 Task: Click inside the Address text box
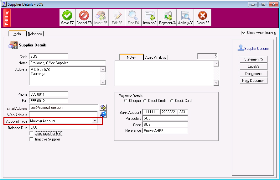(65, 76)
